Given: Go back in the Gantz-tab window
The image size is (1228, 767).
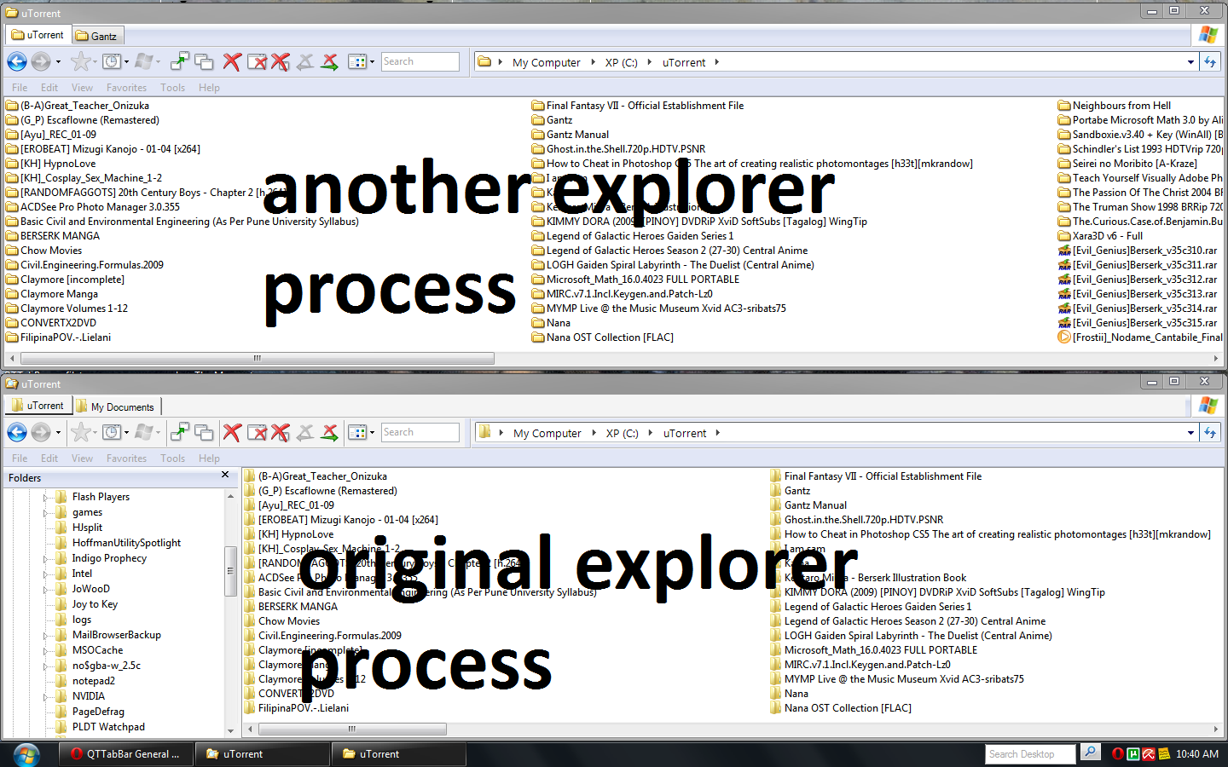Looking at the screenshot, I should [x=17, y=61].
